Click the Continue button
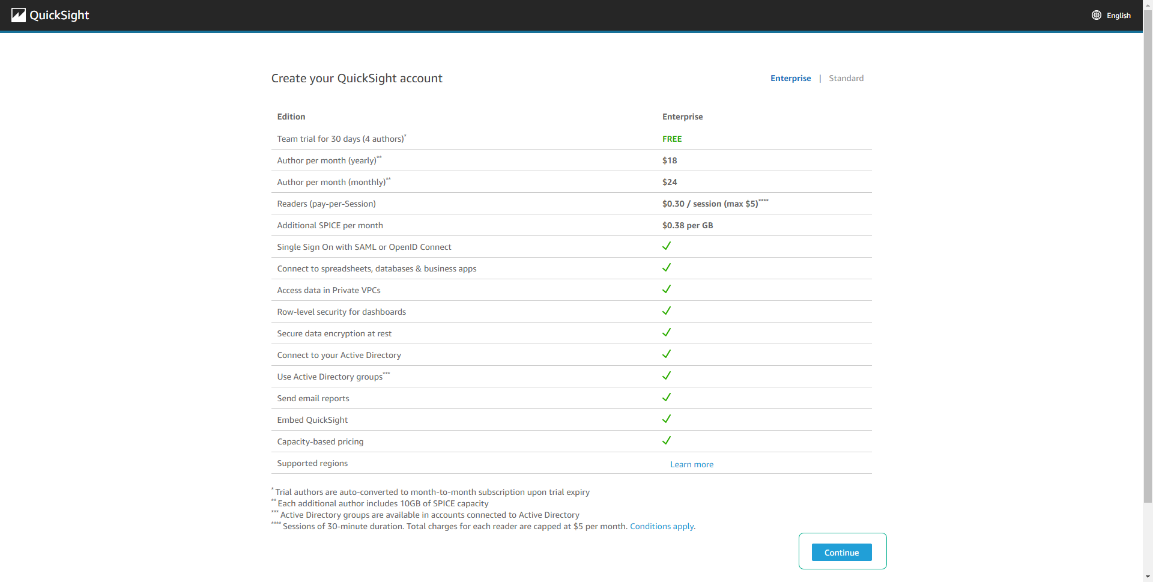 click(841, 553)
